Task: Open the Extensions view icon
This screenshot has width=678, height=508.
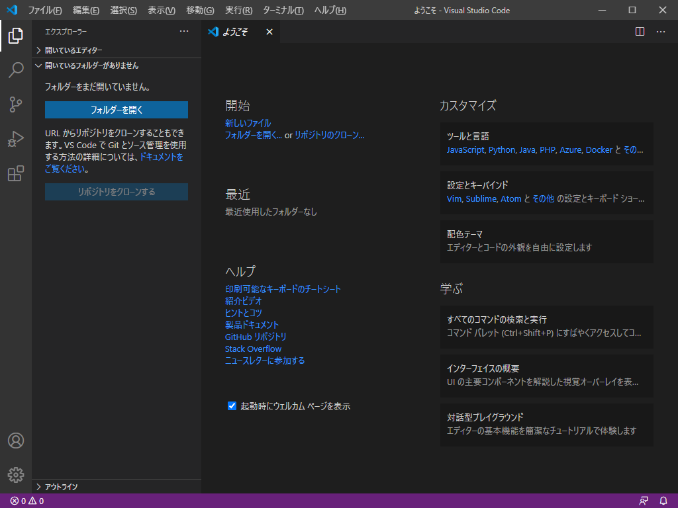Action: (16, 174)
